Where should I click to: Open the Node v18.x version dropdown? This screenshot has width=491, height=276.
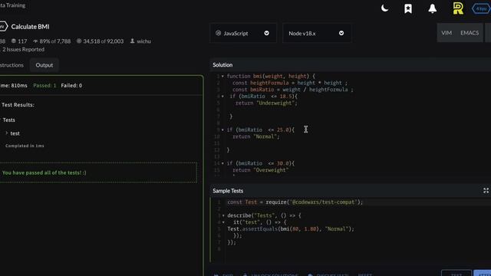pos(317,33)
